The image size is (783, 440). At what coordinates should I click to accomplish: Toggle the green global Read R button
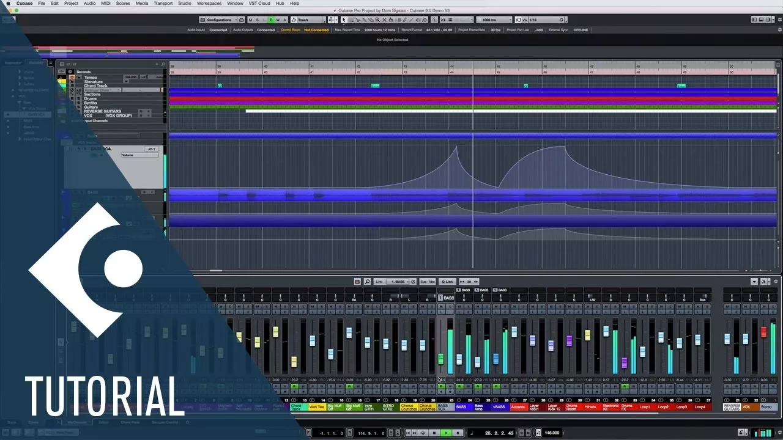[271, 20]
